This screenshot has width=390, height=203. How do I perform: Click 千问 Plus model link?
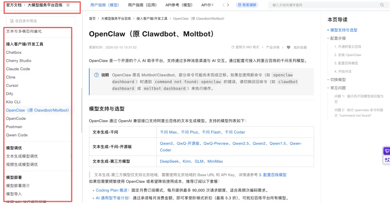pos(190,132)
